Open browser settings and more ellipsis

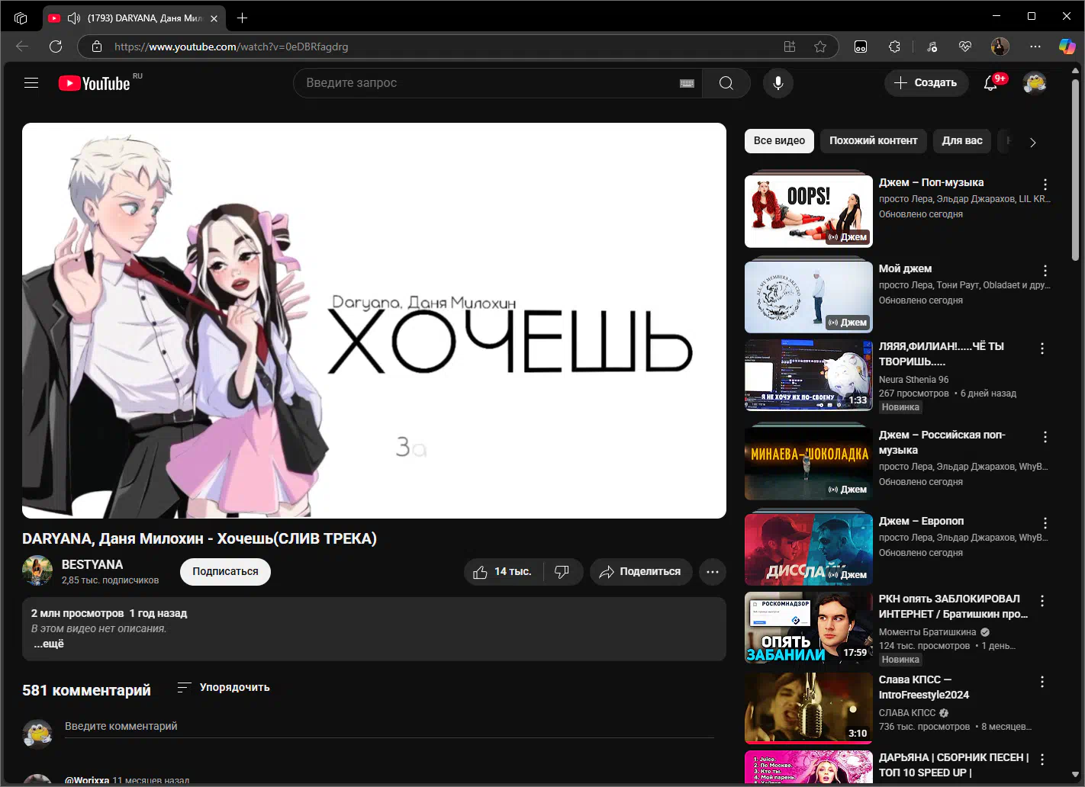[x=1035, y=47]
